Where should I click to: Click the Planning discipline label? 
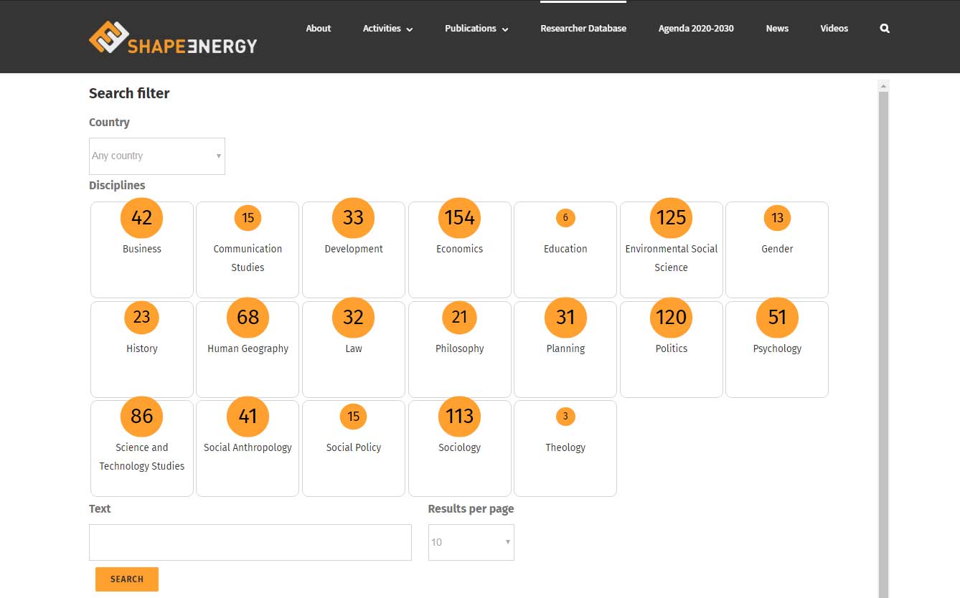click(x=565, y=348)
